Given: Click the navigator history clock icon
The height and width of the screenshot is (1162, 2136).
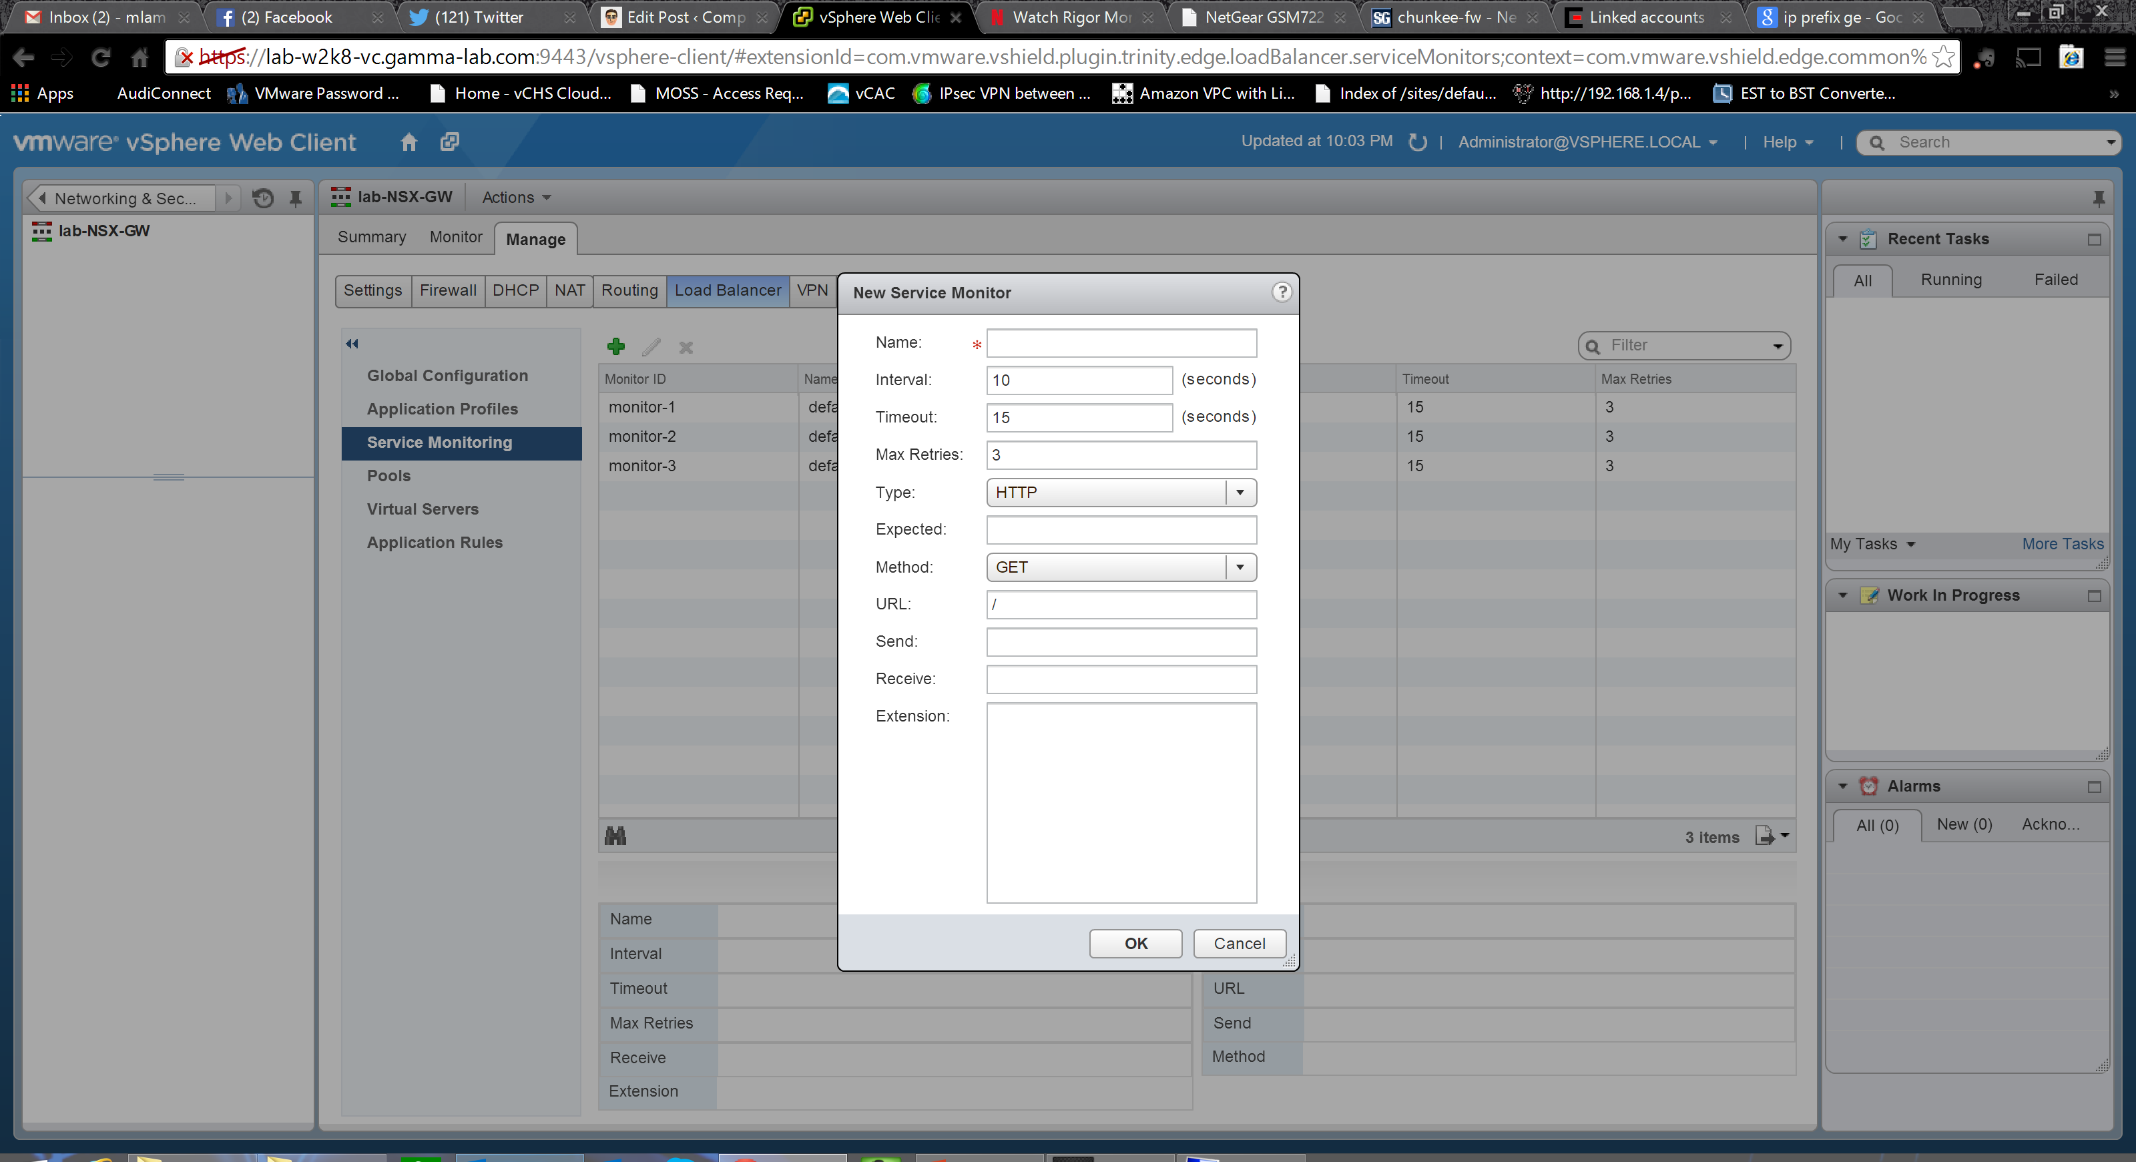Looking at the screenshot, I should click(263, 198).
